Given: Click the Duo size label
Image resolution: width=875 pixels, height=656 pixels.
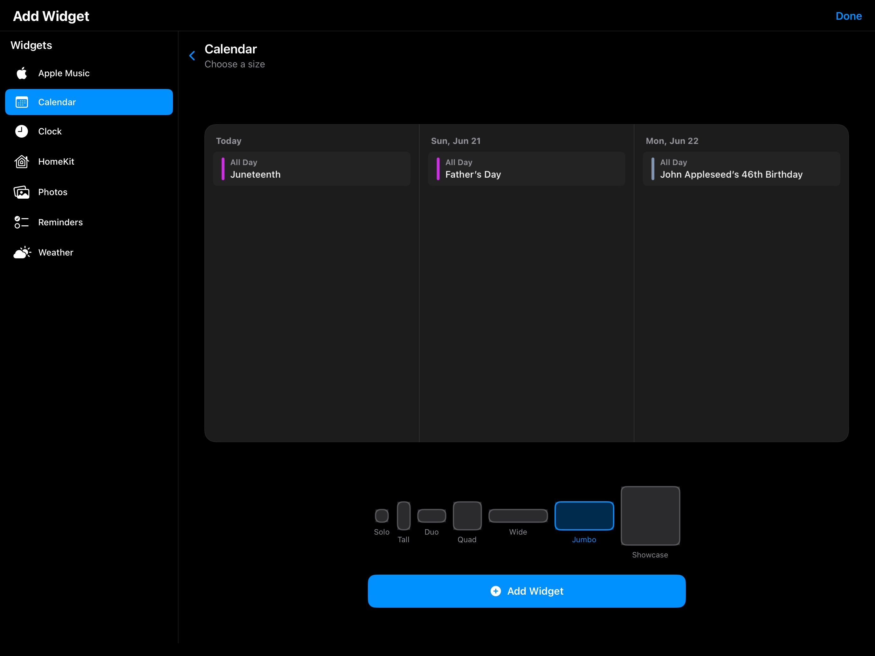Looking at the screenshot, I should 431,532.
